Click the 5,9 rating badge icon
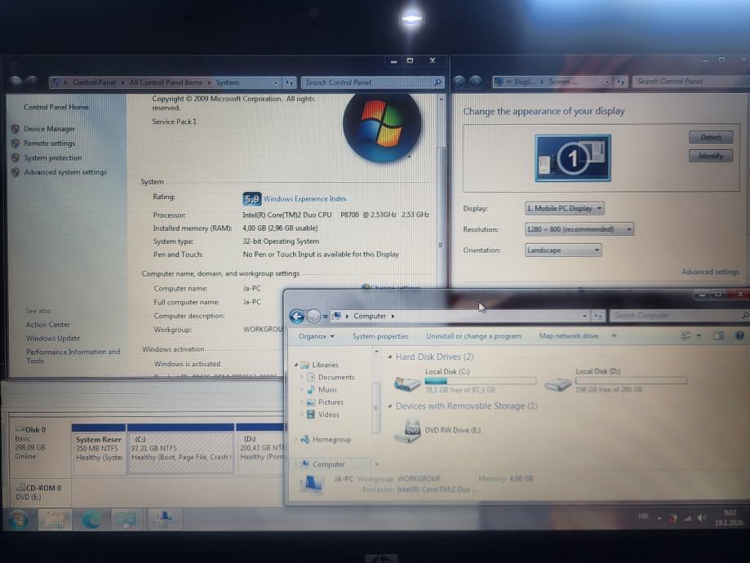 click(x=251, y=199)
